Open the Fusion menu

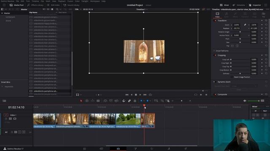click(70, 1)
